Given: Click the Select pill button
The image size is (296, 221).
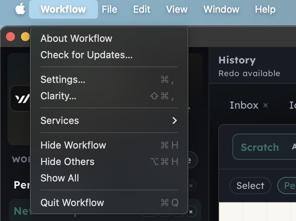Looking at the screenshot, I should coord(250,186).
